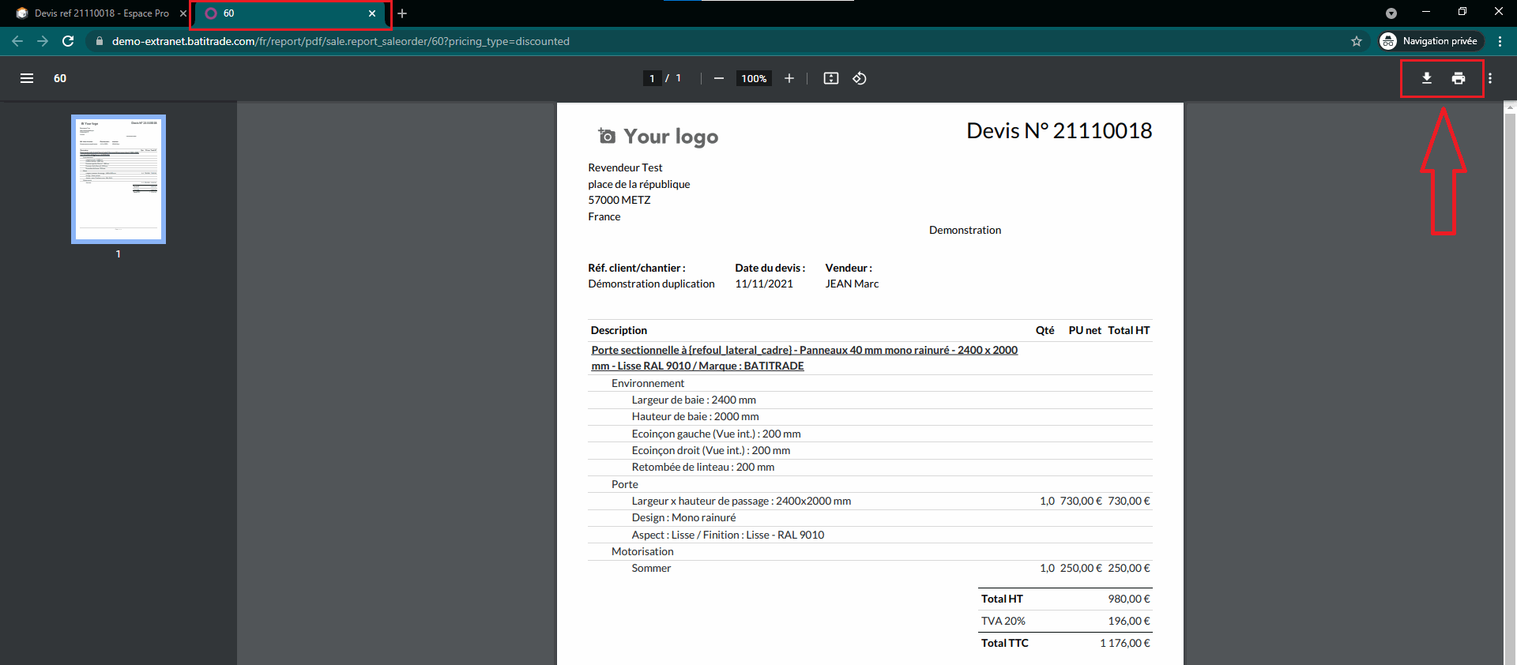Open PDF viewer more actions menu
The height and width of the screenshot is (665, 1517).
tap(1490, 78)
